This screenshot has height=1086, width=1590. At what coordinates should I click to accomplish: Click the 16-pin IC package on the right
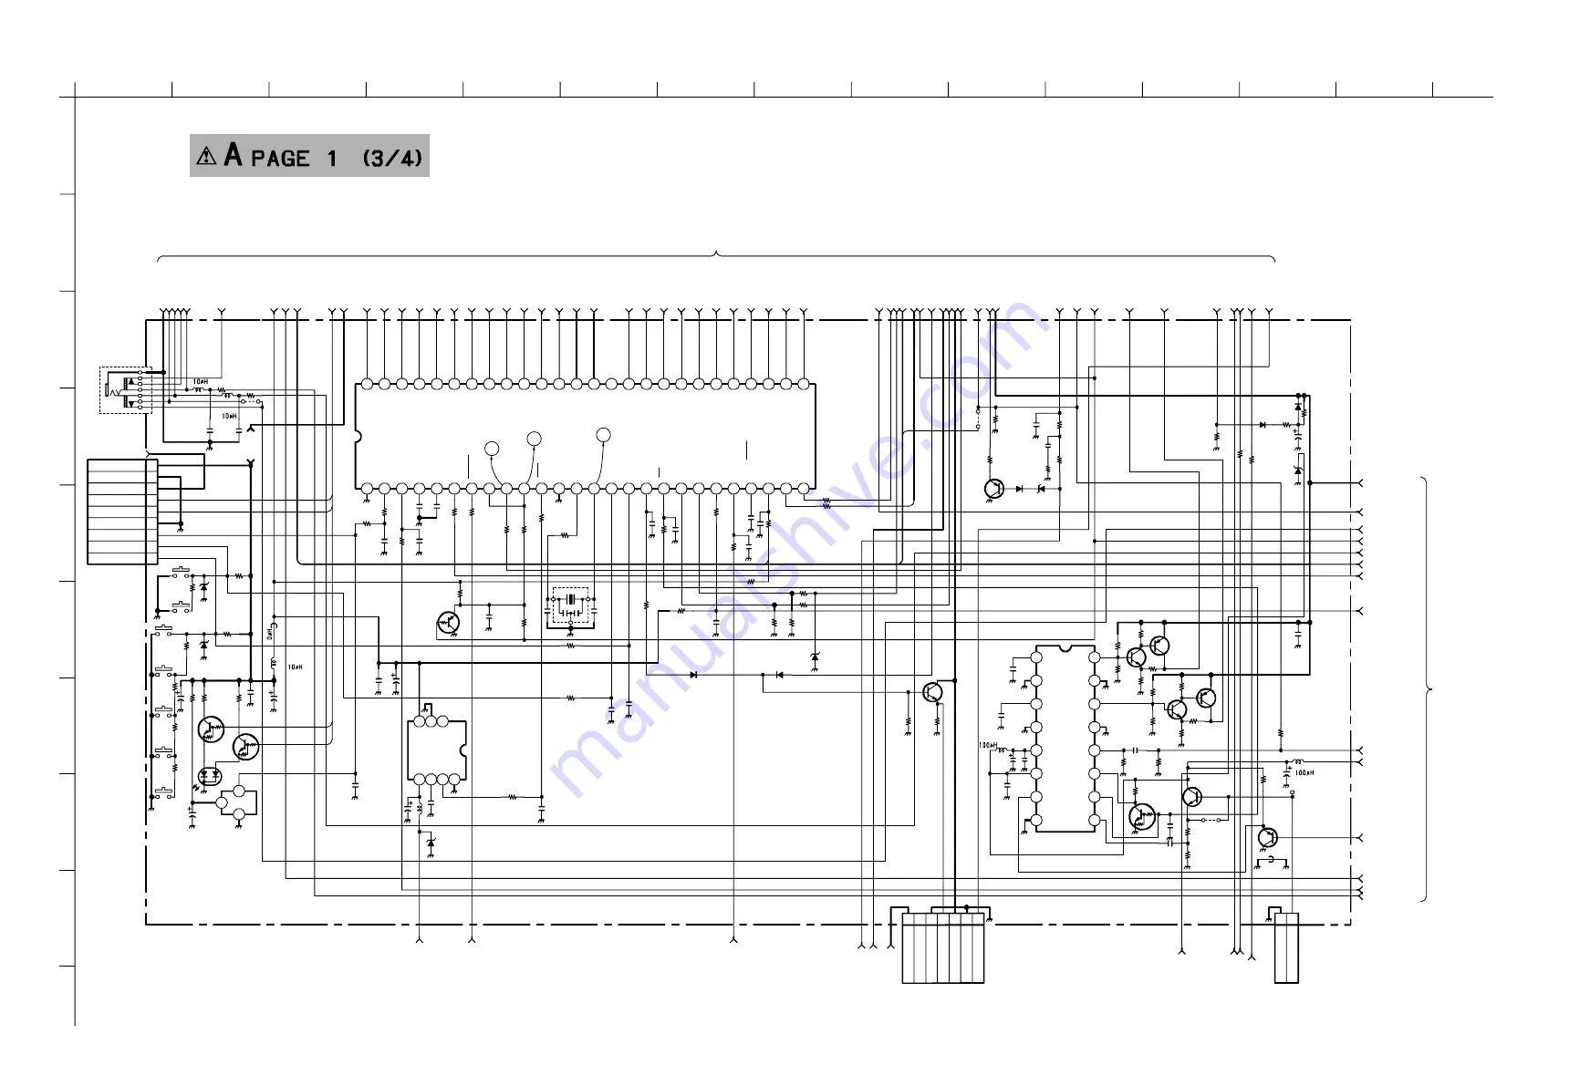(x=1065, y=739)
